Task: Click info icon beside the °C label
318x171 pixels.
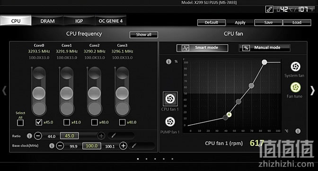Action: point(298,131)
